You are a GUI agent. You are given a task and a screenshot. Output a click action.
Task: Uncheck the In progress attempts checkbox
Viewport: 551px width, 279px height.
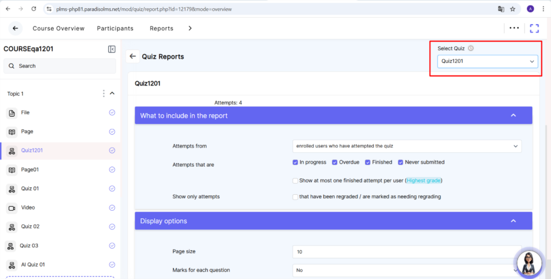[x=296, y=162]
